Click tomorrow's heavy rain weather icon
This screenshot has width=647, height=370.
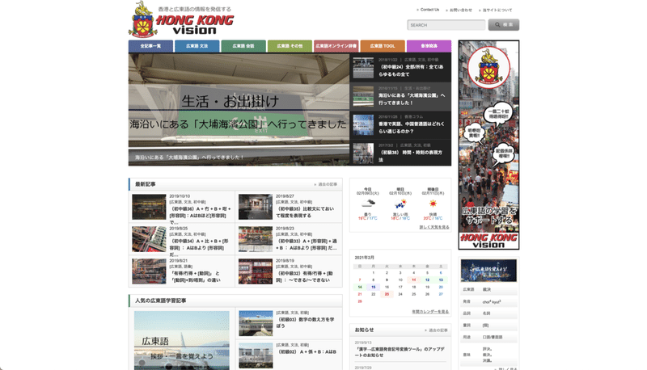(x=400, y=204)
